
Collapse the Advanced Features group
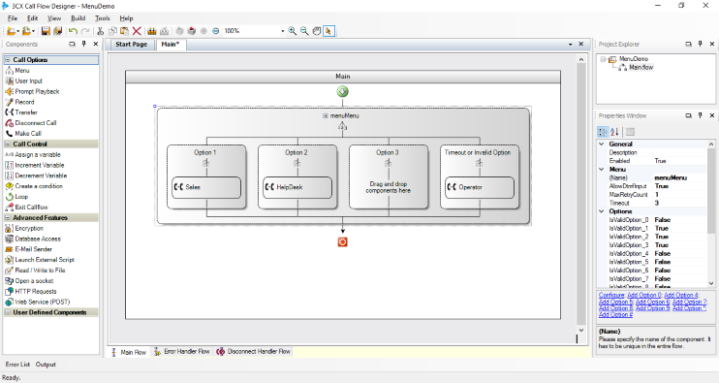pyautogui.click(x=8, y=218)
